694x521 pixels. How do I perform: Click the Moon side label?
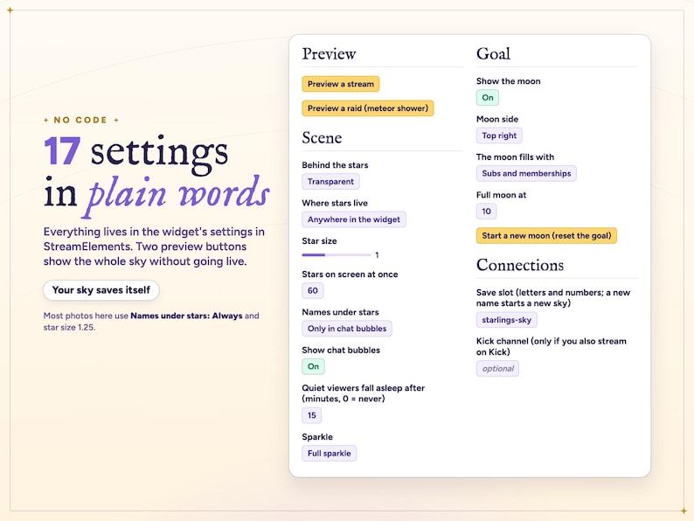point(497,119)
